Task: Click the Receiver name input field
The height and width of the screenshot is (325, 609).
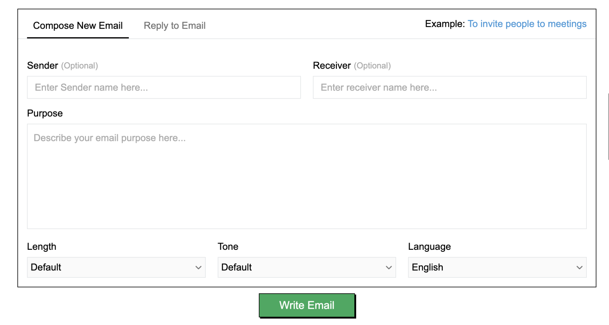Action: 449,87
